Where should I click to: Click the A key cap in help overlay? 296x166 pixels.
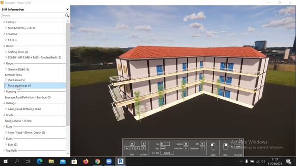pyautogui.click(x=127, y=148)
